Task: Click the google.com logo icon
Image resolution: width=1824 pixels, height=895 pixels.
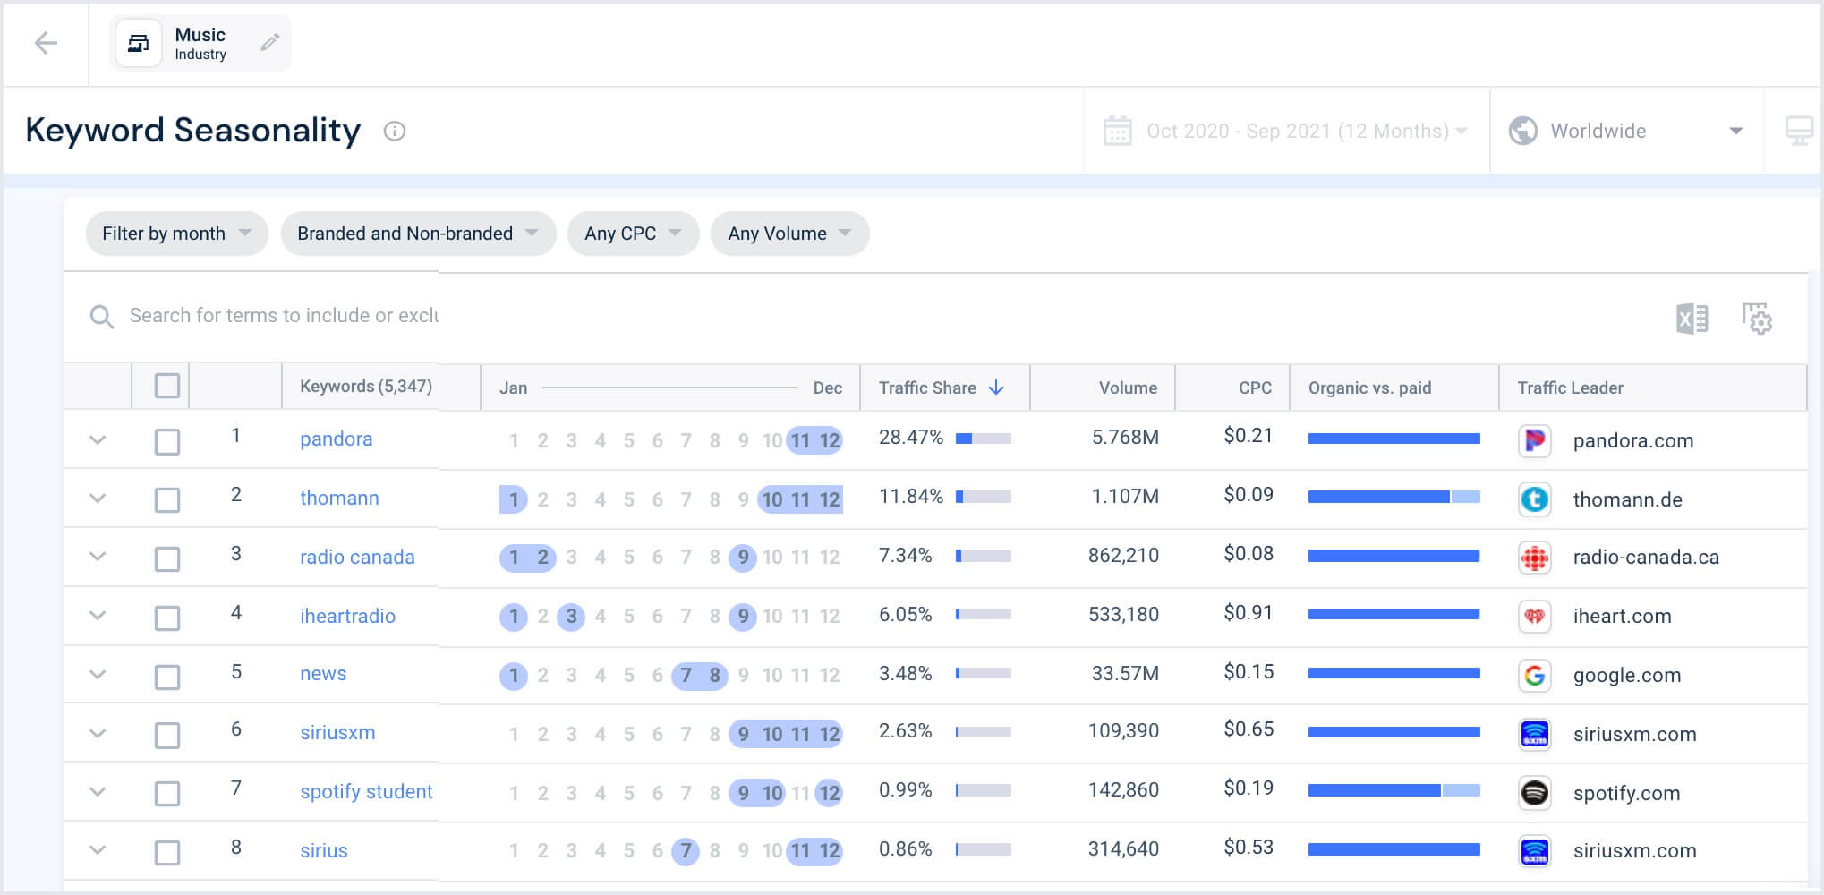Action: coord(1535,676)
